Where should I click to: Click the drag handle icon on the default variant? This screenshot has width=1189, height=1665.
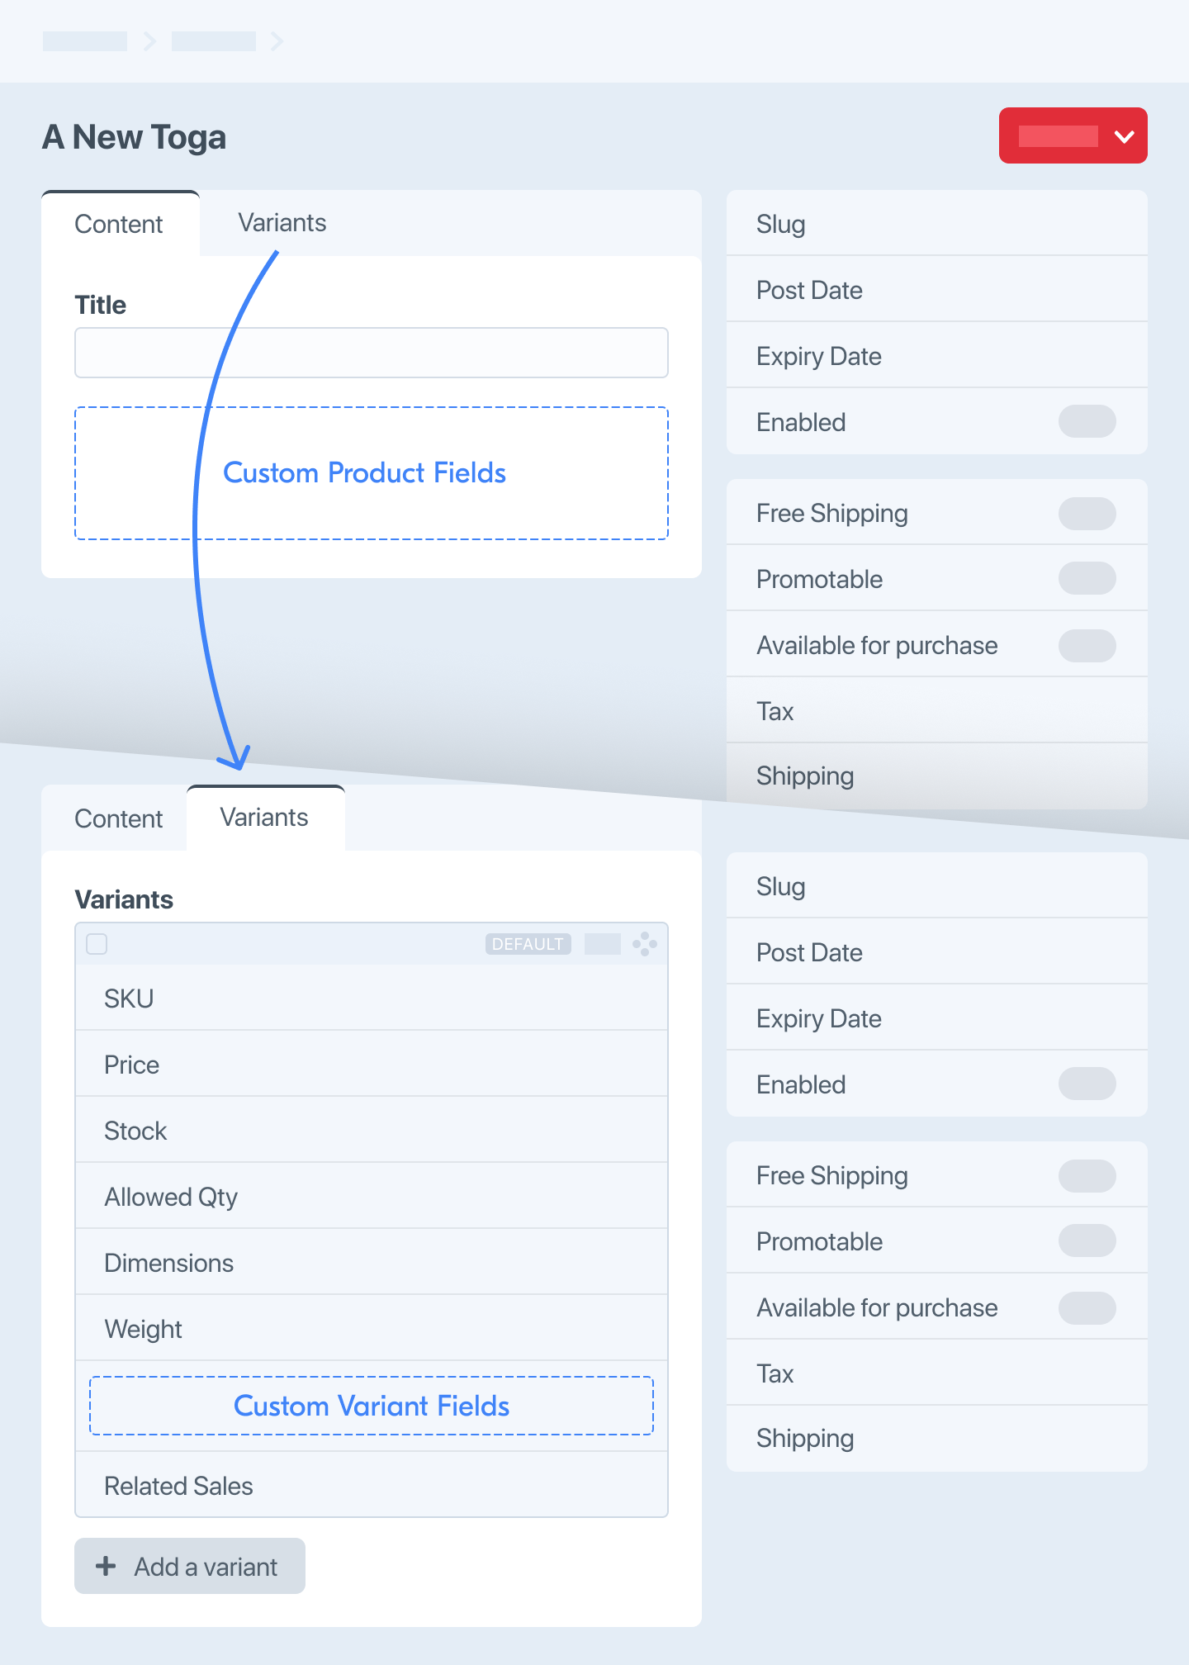click(x=647, y=943)
